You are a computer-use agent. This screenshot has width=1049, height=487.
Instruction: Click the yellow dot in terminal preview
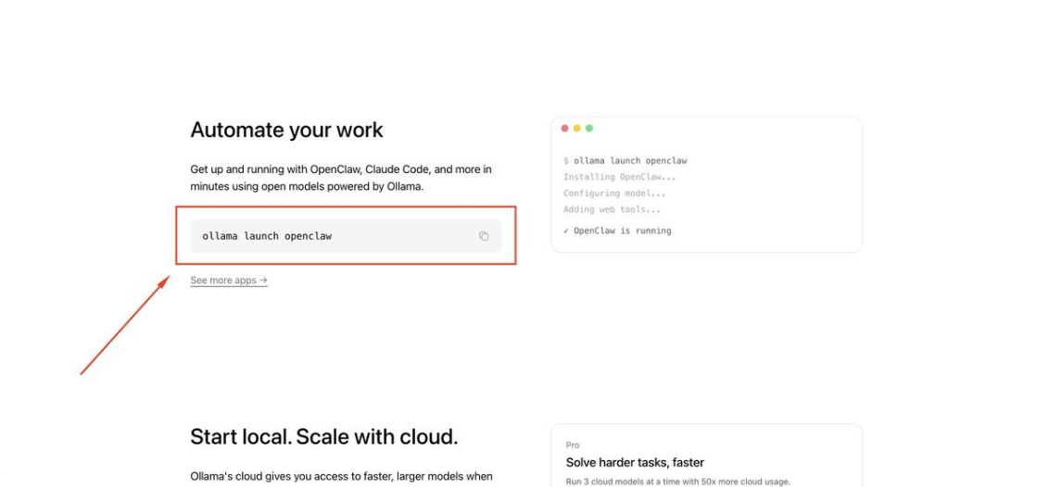tap(576, 129)
